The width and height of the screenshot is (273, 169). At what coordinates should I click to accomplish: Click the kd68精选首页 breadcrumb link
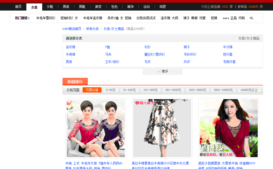[72, 29]
